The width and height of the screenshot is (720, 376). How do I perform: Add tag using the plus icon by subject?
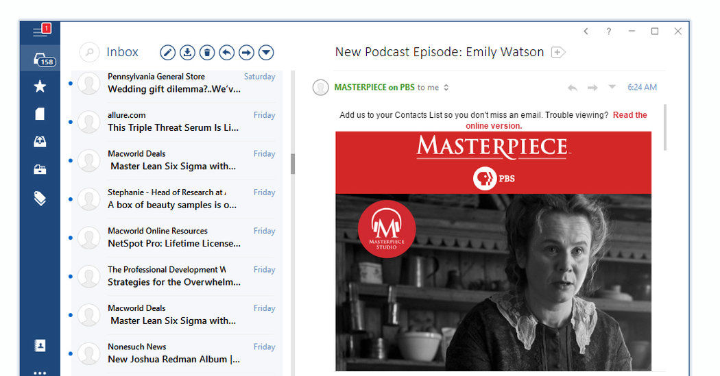558,52
